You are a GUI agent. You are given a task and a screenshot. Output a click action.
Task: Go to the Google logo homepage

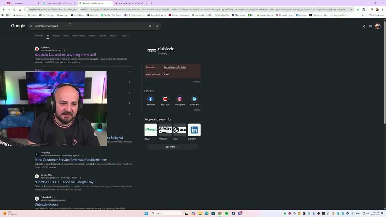18,26
